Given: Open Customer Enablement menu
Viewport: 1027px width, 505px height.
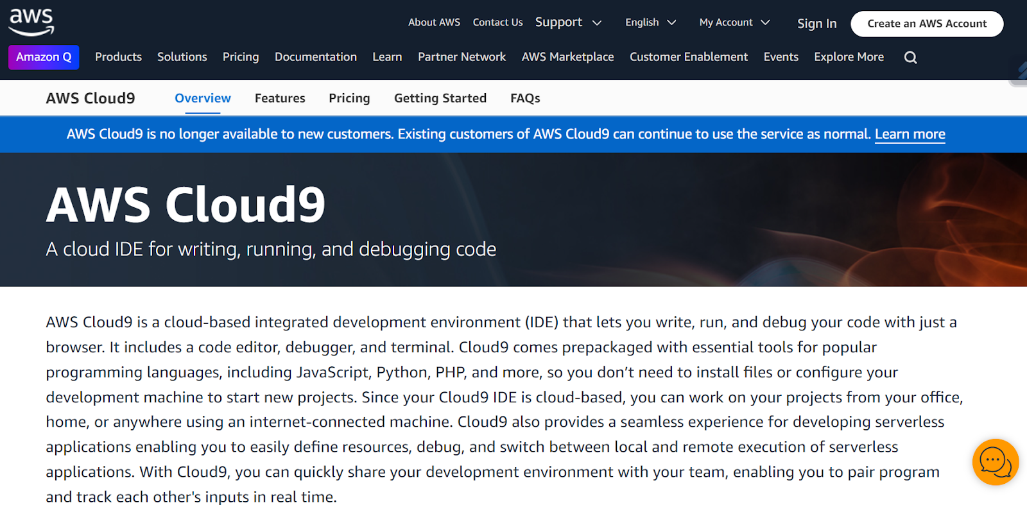Looking at the screenshot, I should pos(689,57).
